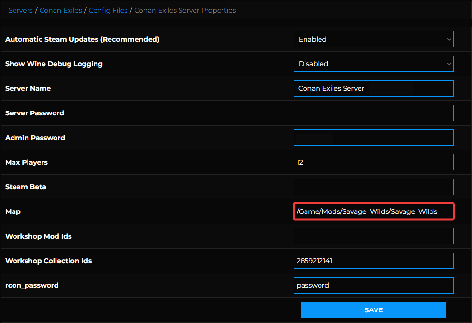
Task: Click the rcon_password label text
Action: pyautogui.click(x=32, y=285)
